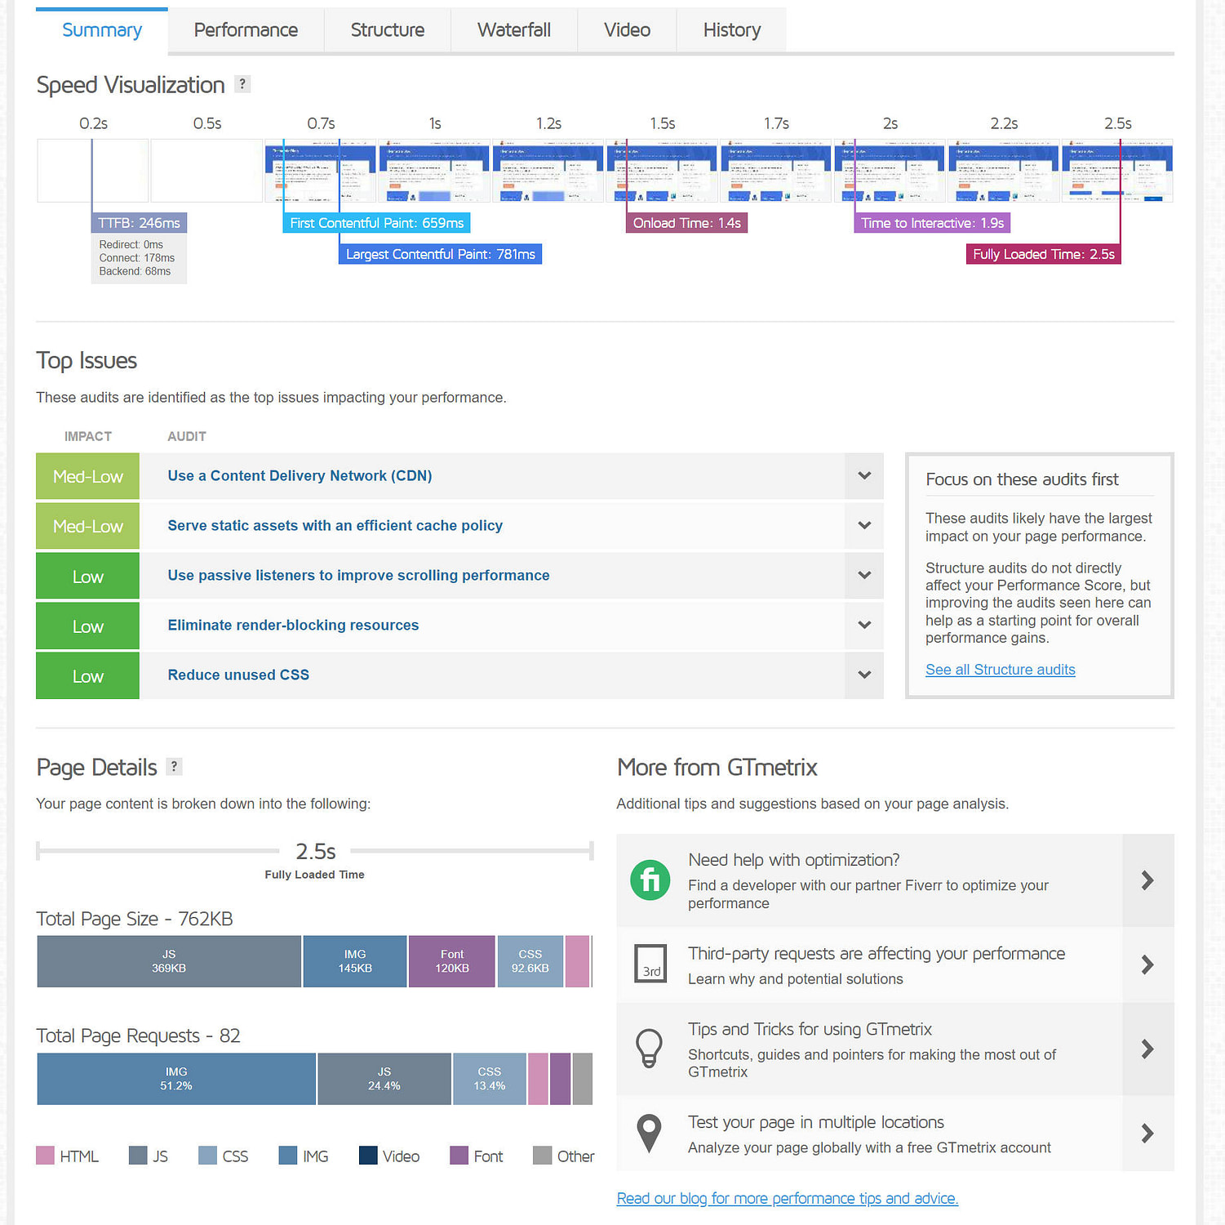Expand the Serve static assets cache policy audit

863,525
